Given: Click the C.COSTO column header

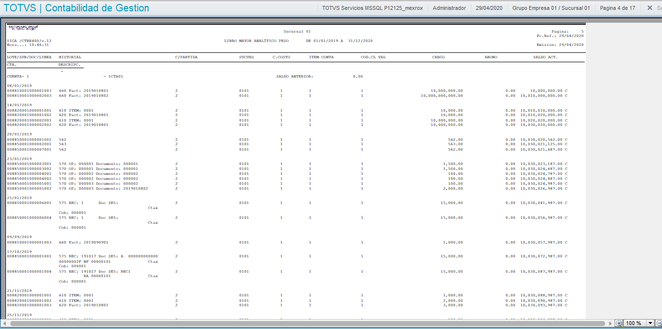Looking at the screenshot, I should point(281,57).
